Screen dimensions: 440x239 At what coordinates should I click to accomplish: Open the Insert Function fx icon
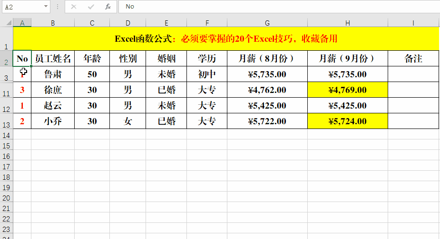[x=108, y=7]
